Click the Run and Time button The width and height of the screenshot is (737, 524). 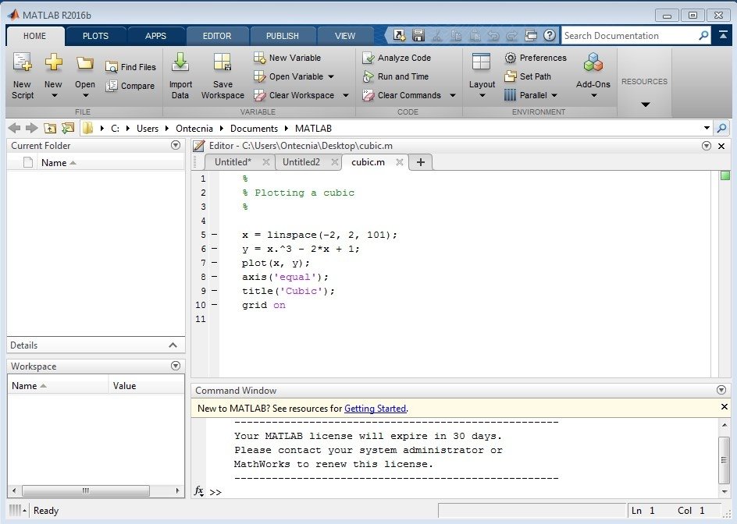[x=402, y=76]
